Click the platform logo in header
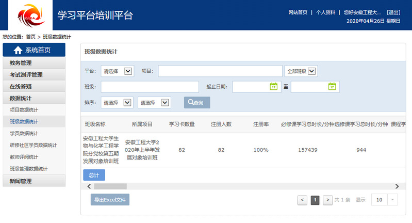 tap(27, 15)
